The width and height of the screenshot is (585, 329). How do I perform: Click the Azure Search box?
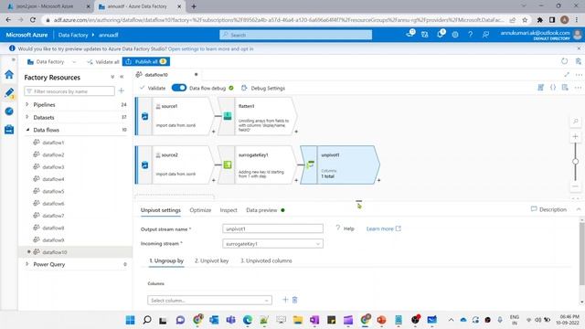(x=296, y=35)
